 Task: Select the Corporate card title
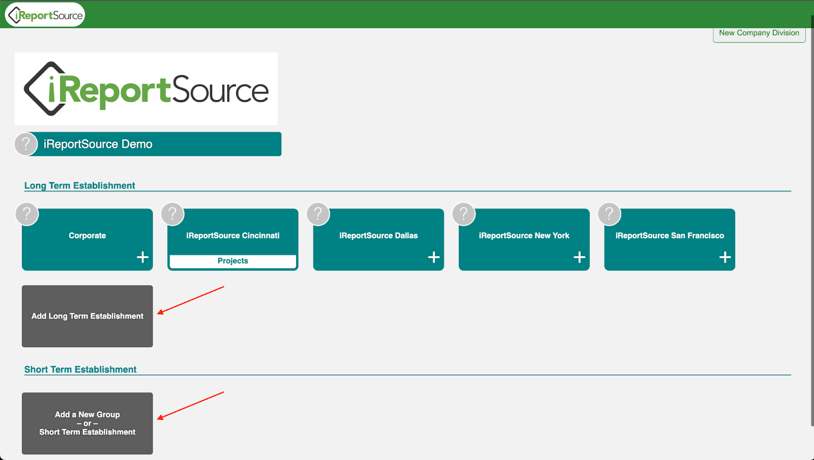click(88, 235)
